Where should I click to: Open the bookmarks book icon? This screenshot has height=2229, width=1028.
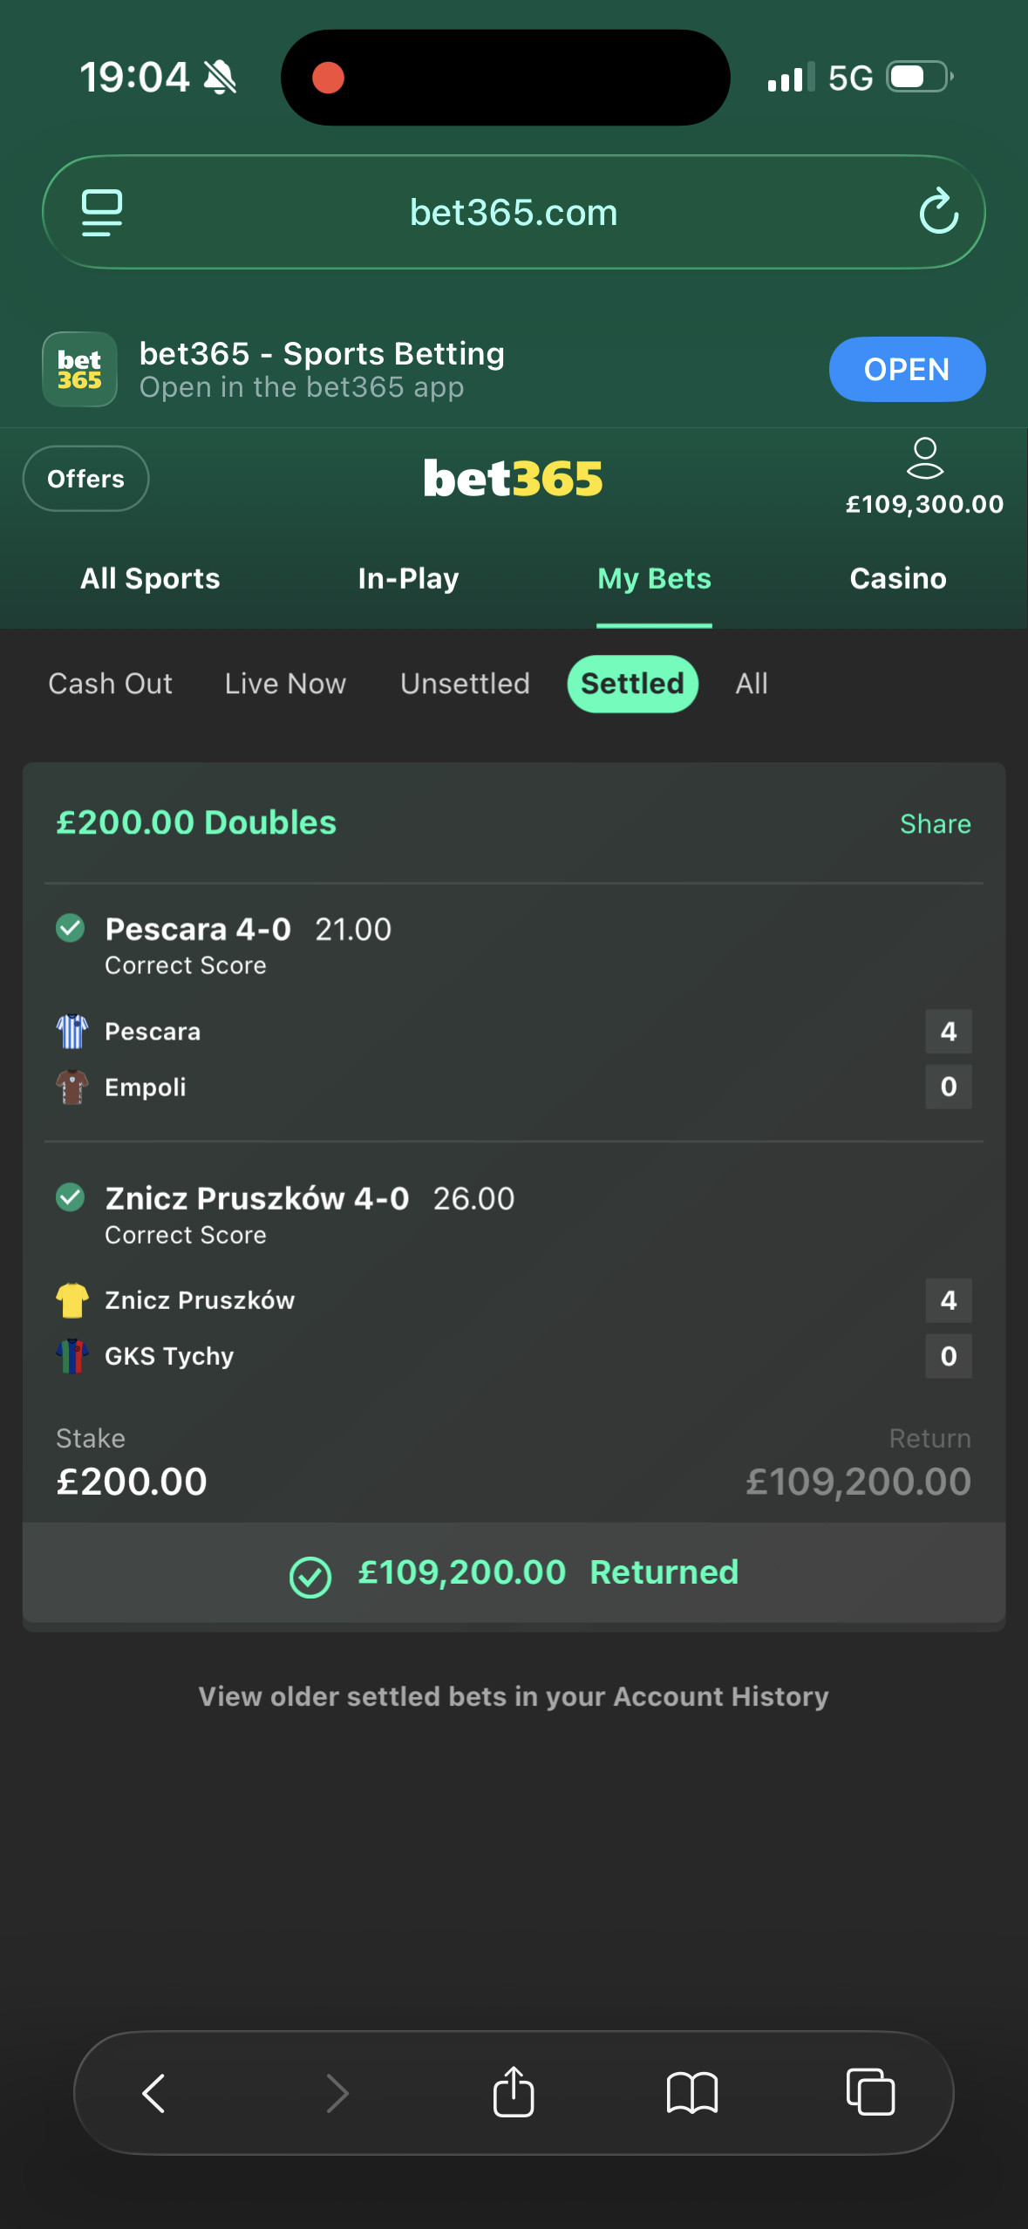tap(691, 2092)
